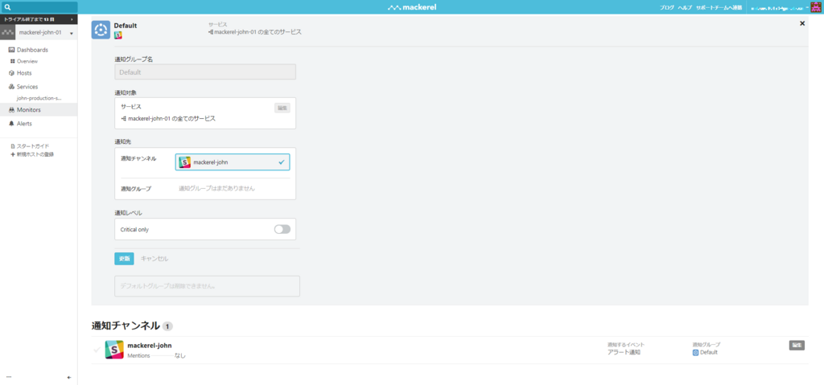Screen dimensions: 824x385
Task: Click the Overview grid icon
Action: [13, 61]
